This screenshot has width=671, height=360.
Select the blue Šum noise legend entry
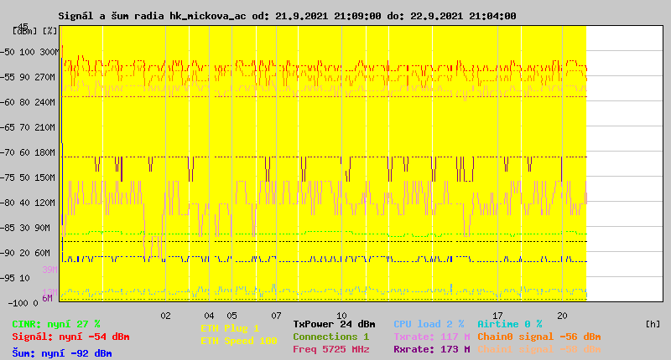click(x=62, y=353)
